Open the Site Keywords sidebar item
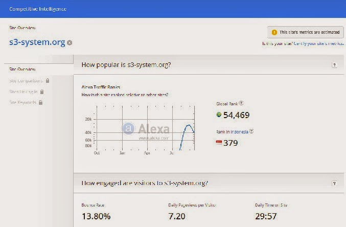 pos(22,102)
